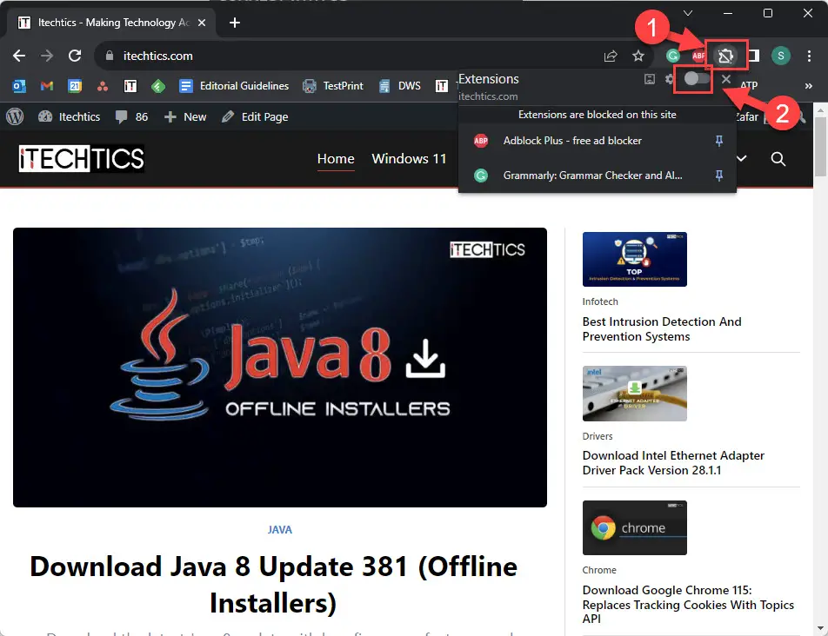Select Windows 11 in site navigation
Viewport: 828px width, 636px height.
(409, 159)
